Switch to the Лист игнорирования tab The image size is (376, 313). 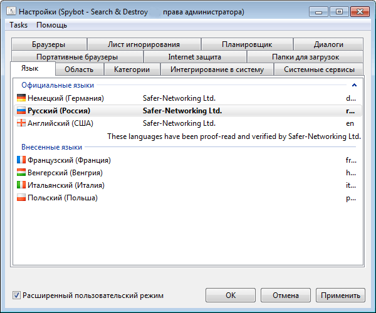(144, 44)
